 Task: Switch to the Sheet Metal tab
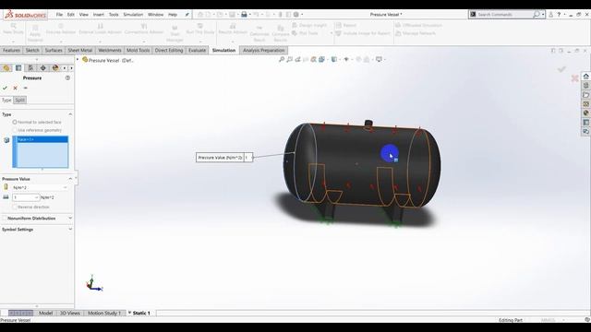click(x=80, y=51)
